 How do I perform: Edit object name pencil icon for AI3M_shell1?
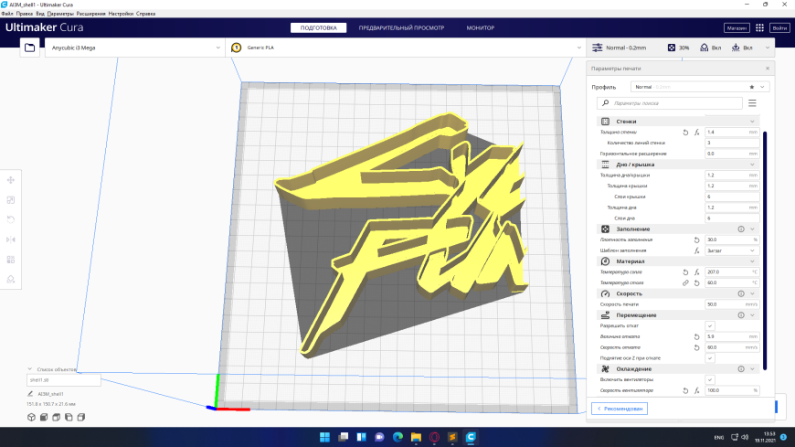coord(30,394)
